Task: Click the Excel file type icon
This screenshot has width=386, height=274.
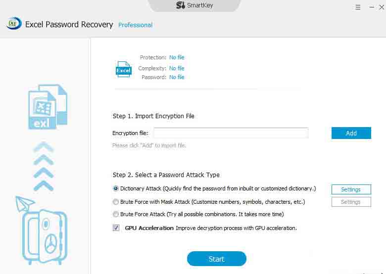Action: (x=123, y=69)
